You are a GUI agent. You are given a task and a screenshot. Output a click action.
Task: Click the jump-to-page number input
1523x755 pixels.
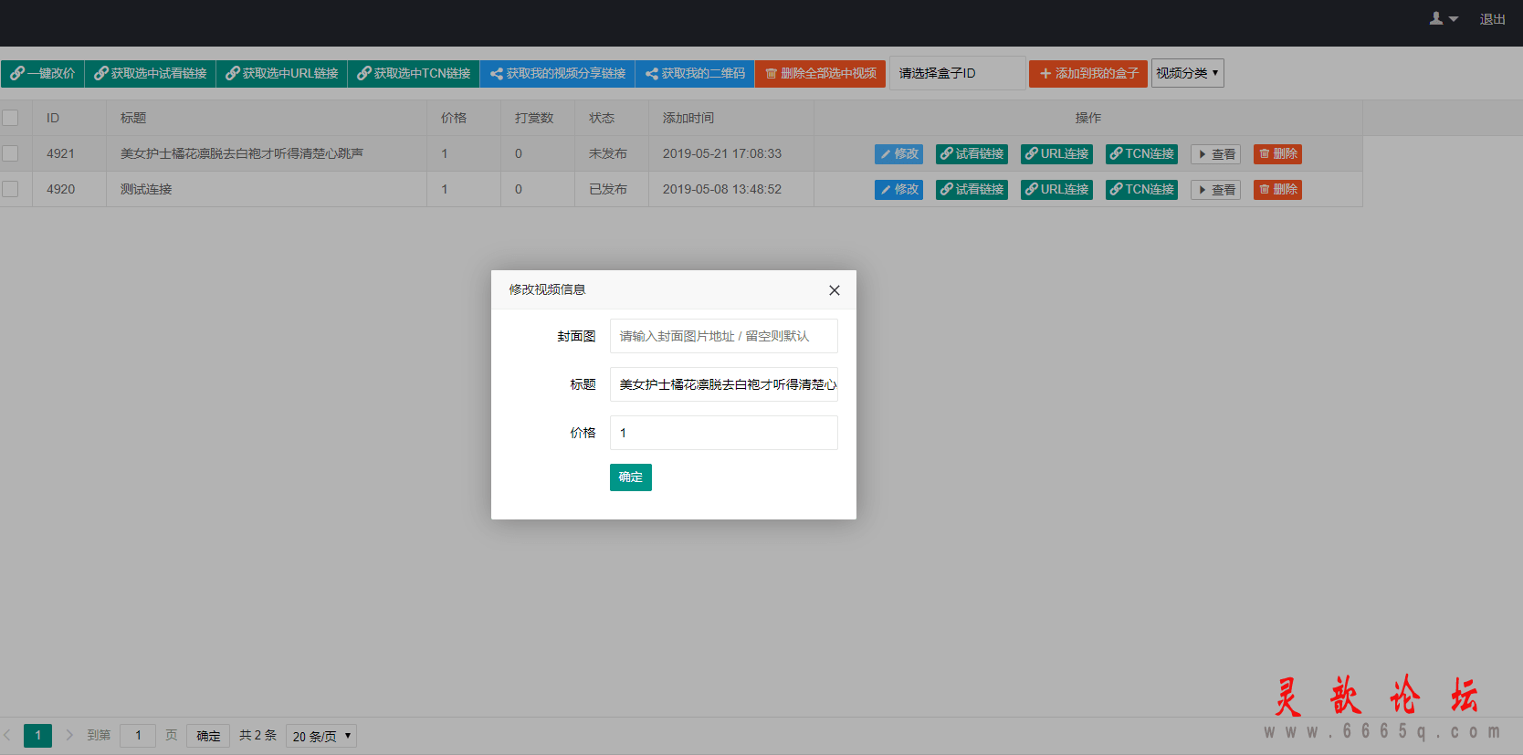[138, 735]
